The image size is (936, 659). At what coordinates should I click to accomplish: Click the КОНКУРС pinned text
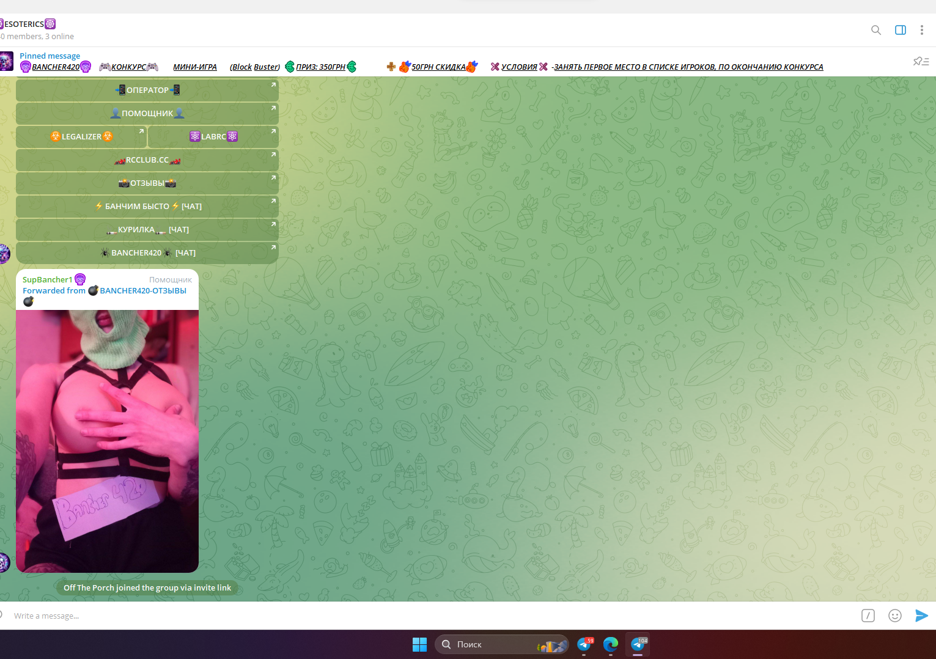[x=128, y=67]
